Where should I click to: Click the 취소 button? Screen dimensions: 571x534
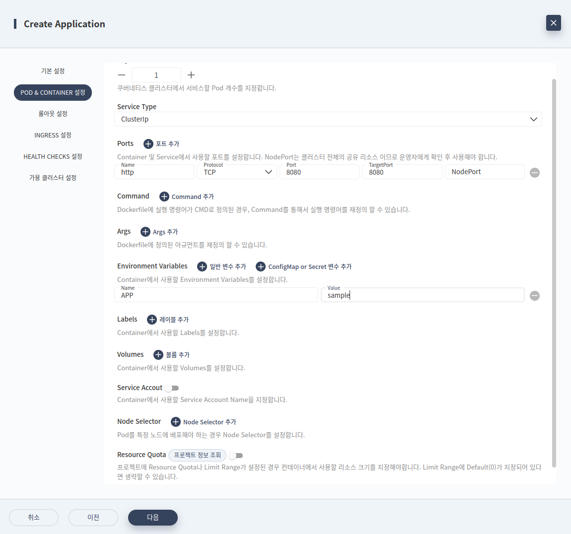[34, 517]
